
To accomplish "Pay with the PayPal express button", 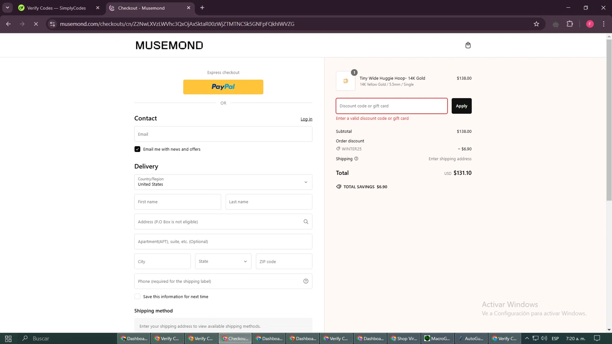I will pos(223,87).
